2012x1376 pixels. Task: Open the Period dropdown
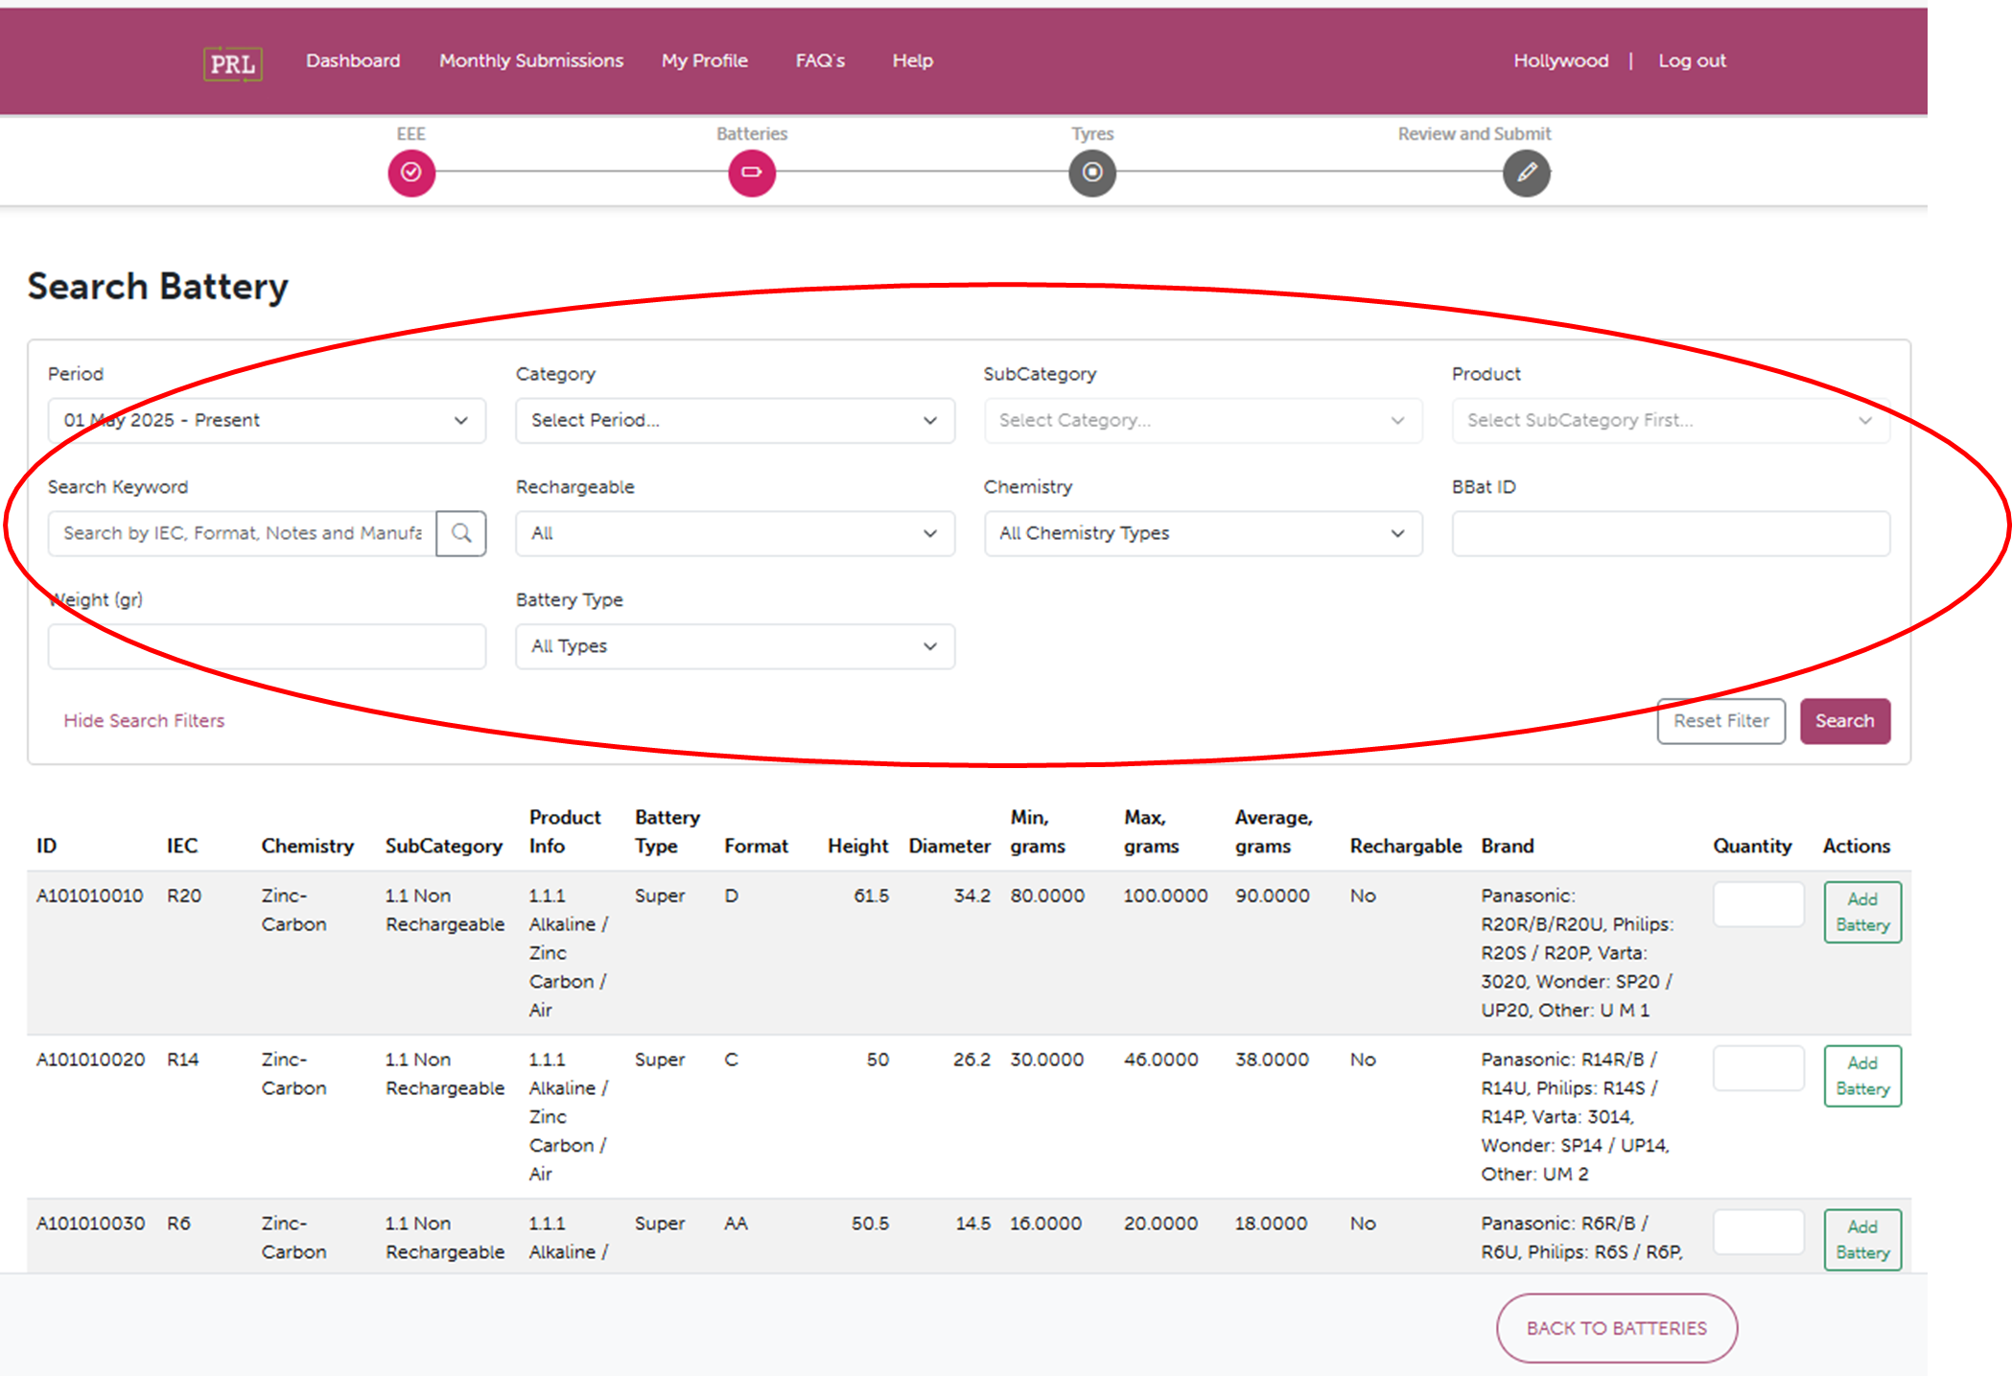[x=268, y=420]
